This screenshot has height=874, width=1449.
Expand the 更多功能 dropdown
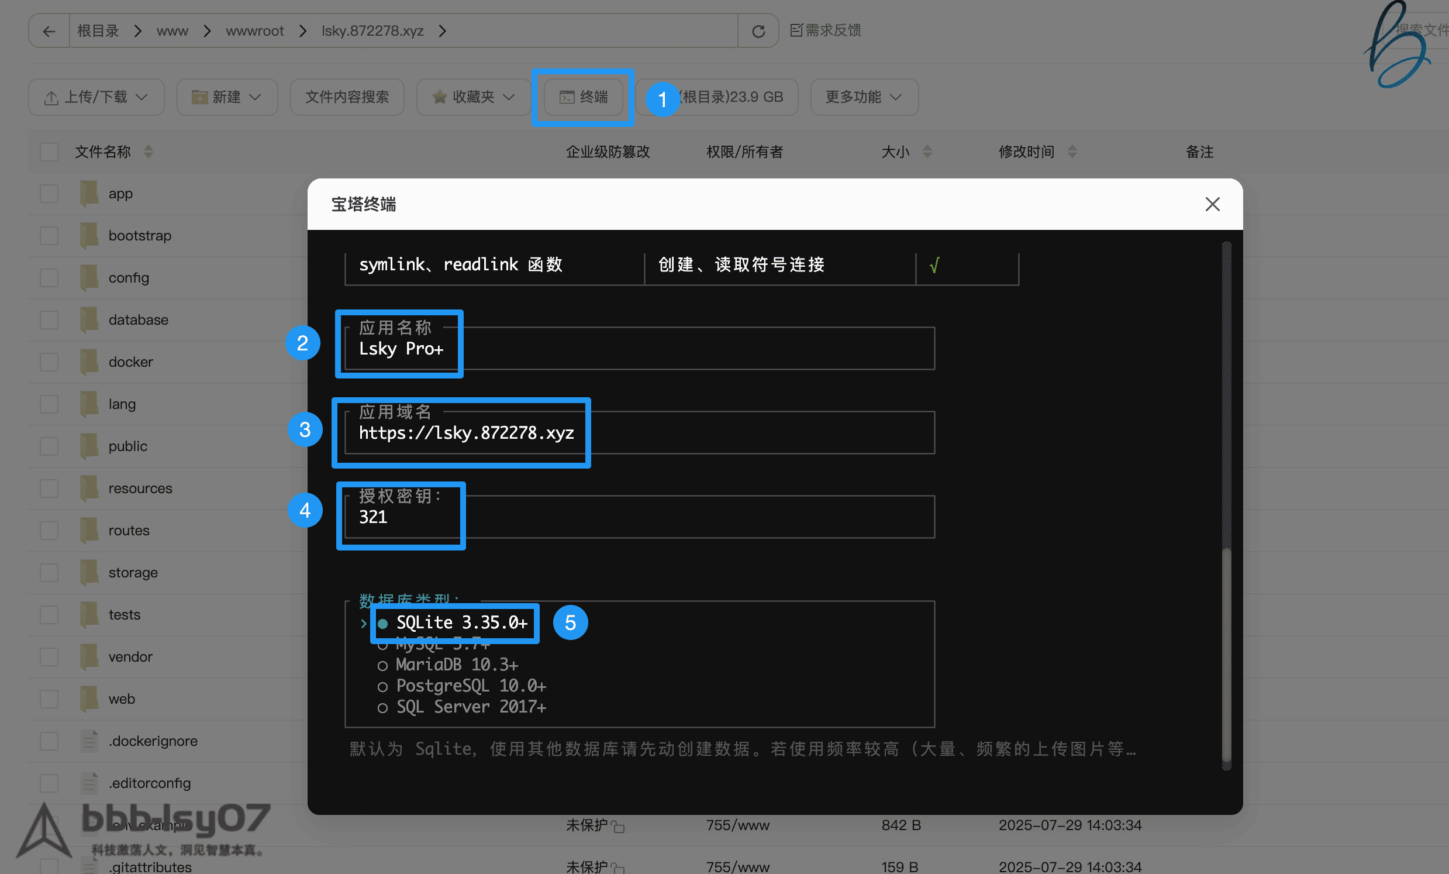tap(863, 97)
